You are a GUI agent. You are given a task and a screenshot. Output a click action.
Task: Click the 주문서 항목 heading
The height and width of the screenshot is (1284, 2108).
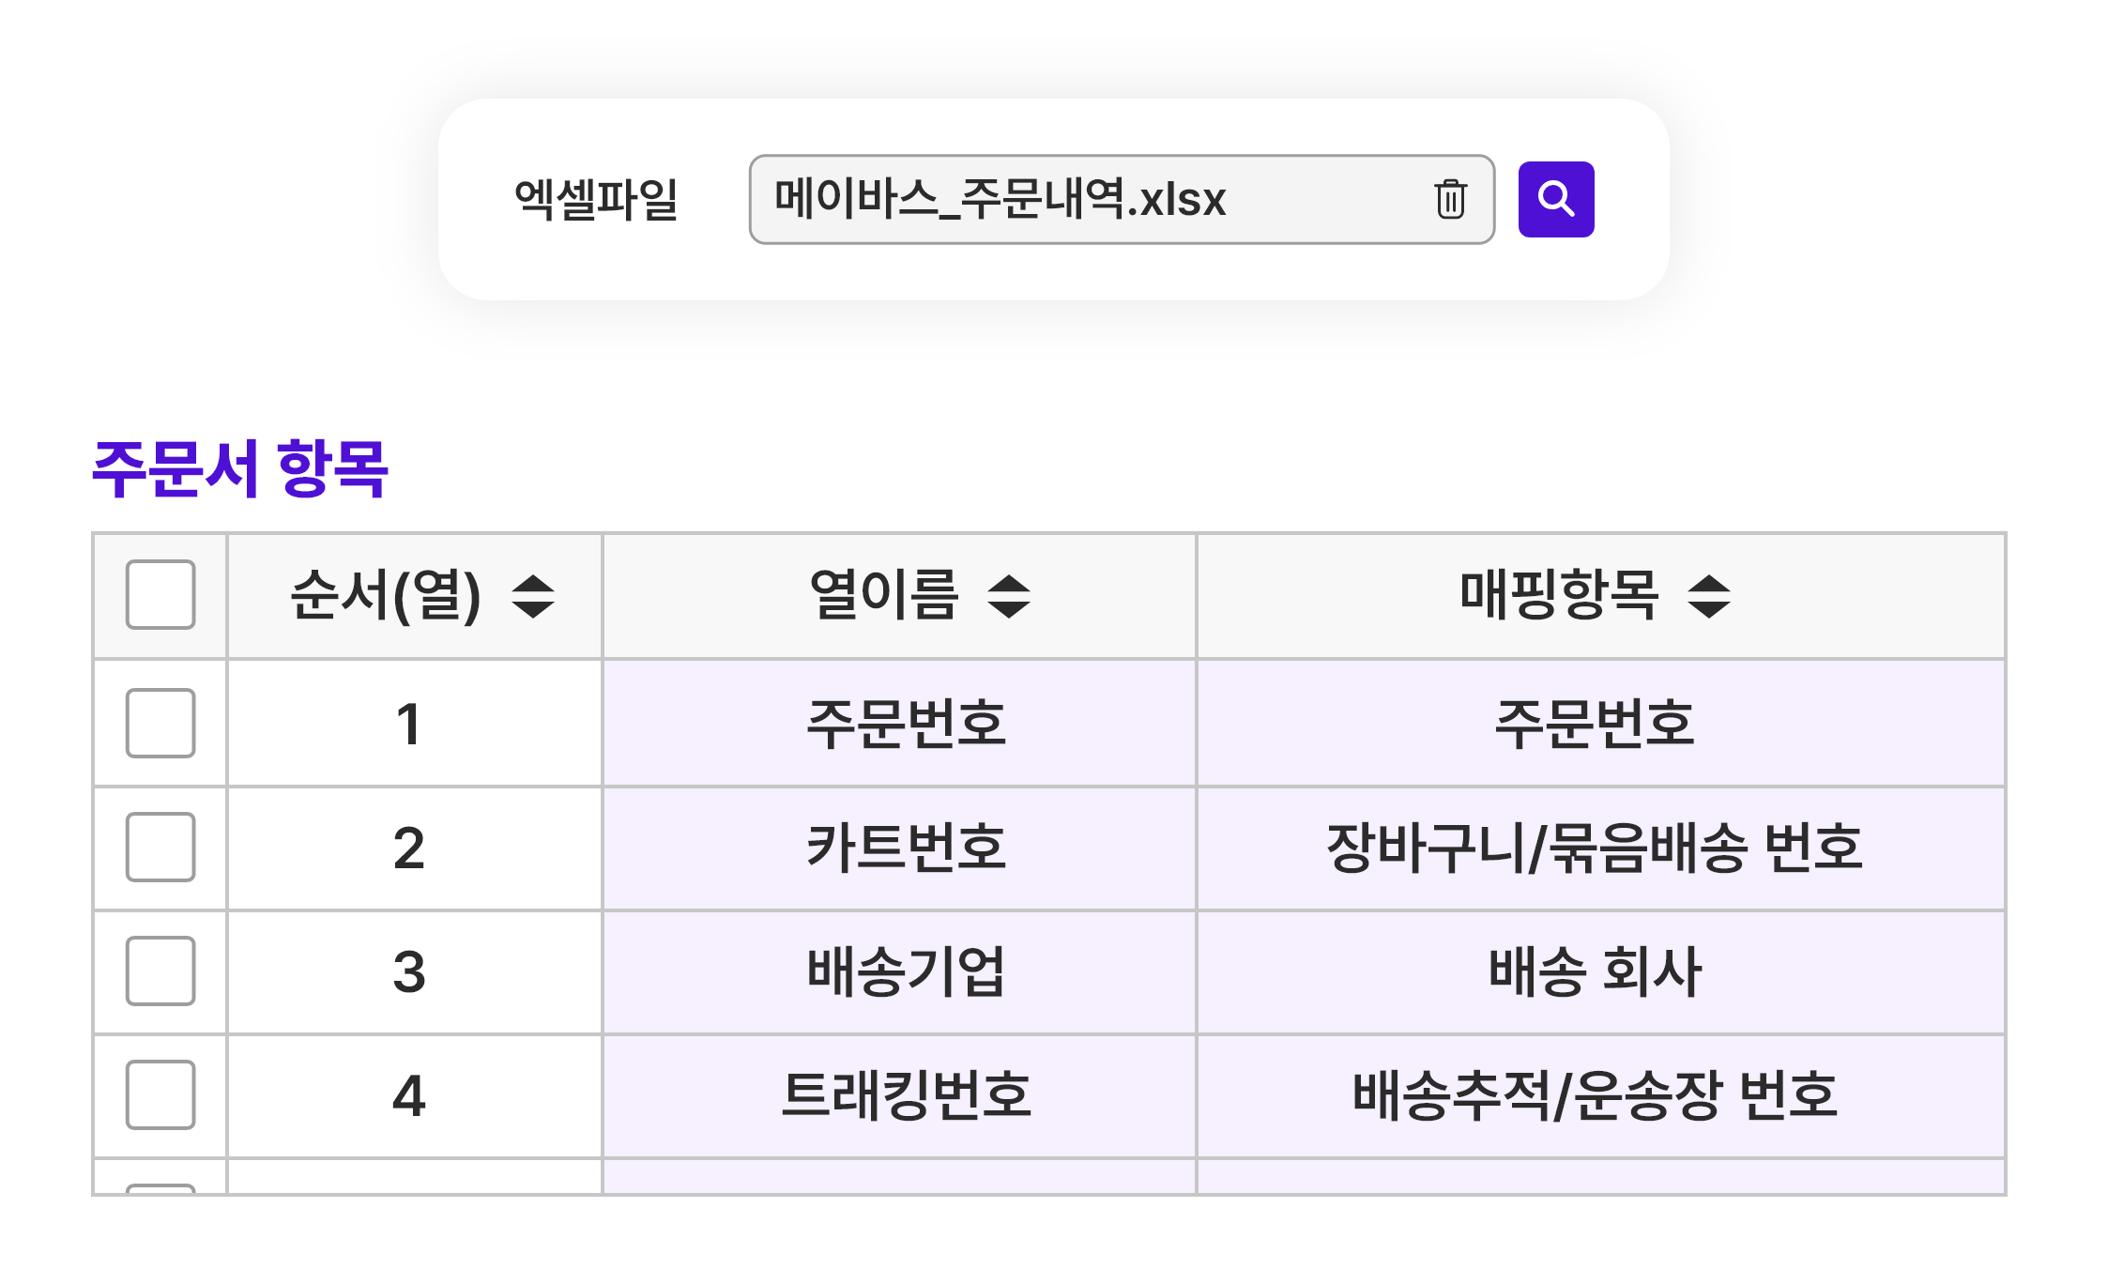click(x=240, y=468)
